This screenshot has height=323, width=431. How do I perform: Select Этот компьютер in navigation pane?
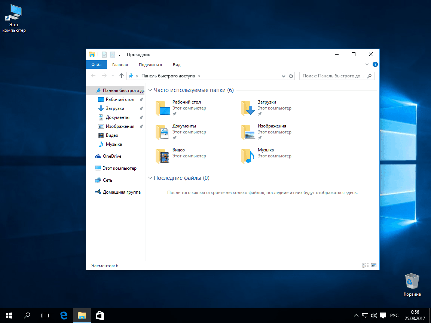tap(119, 168)
